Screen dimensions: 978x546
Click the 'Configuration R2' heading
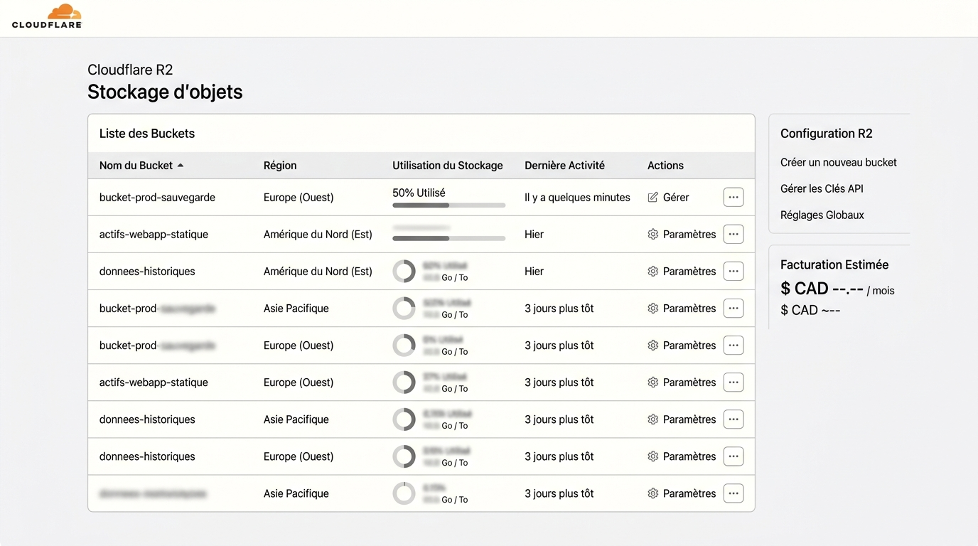[x=827, y=133]
